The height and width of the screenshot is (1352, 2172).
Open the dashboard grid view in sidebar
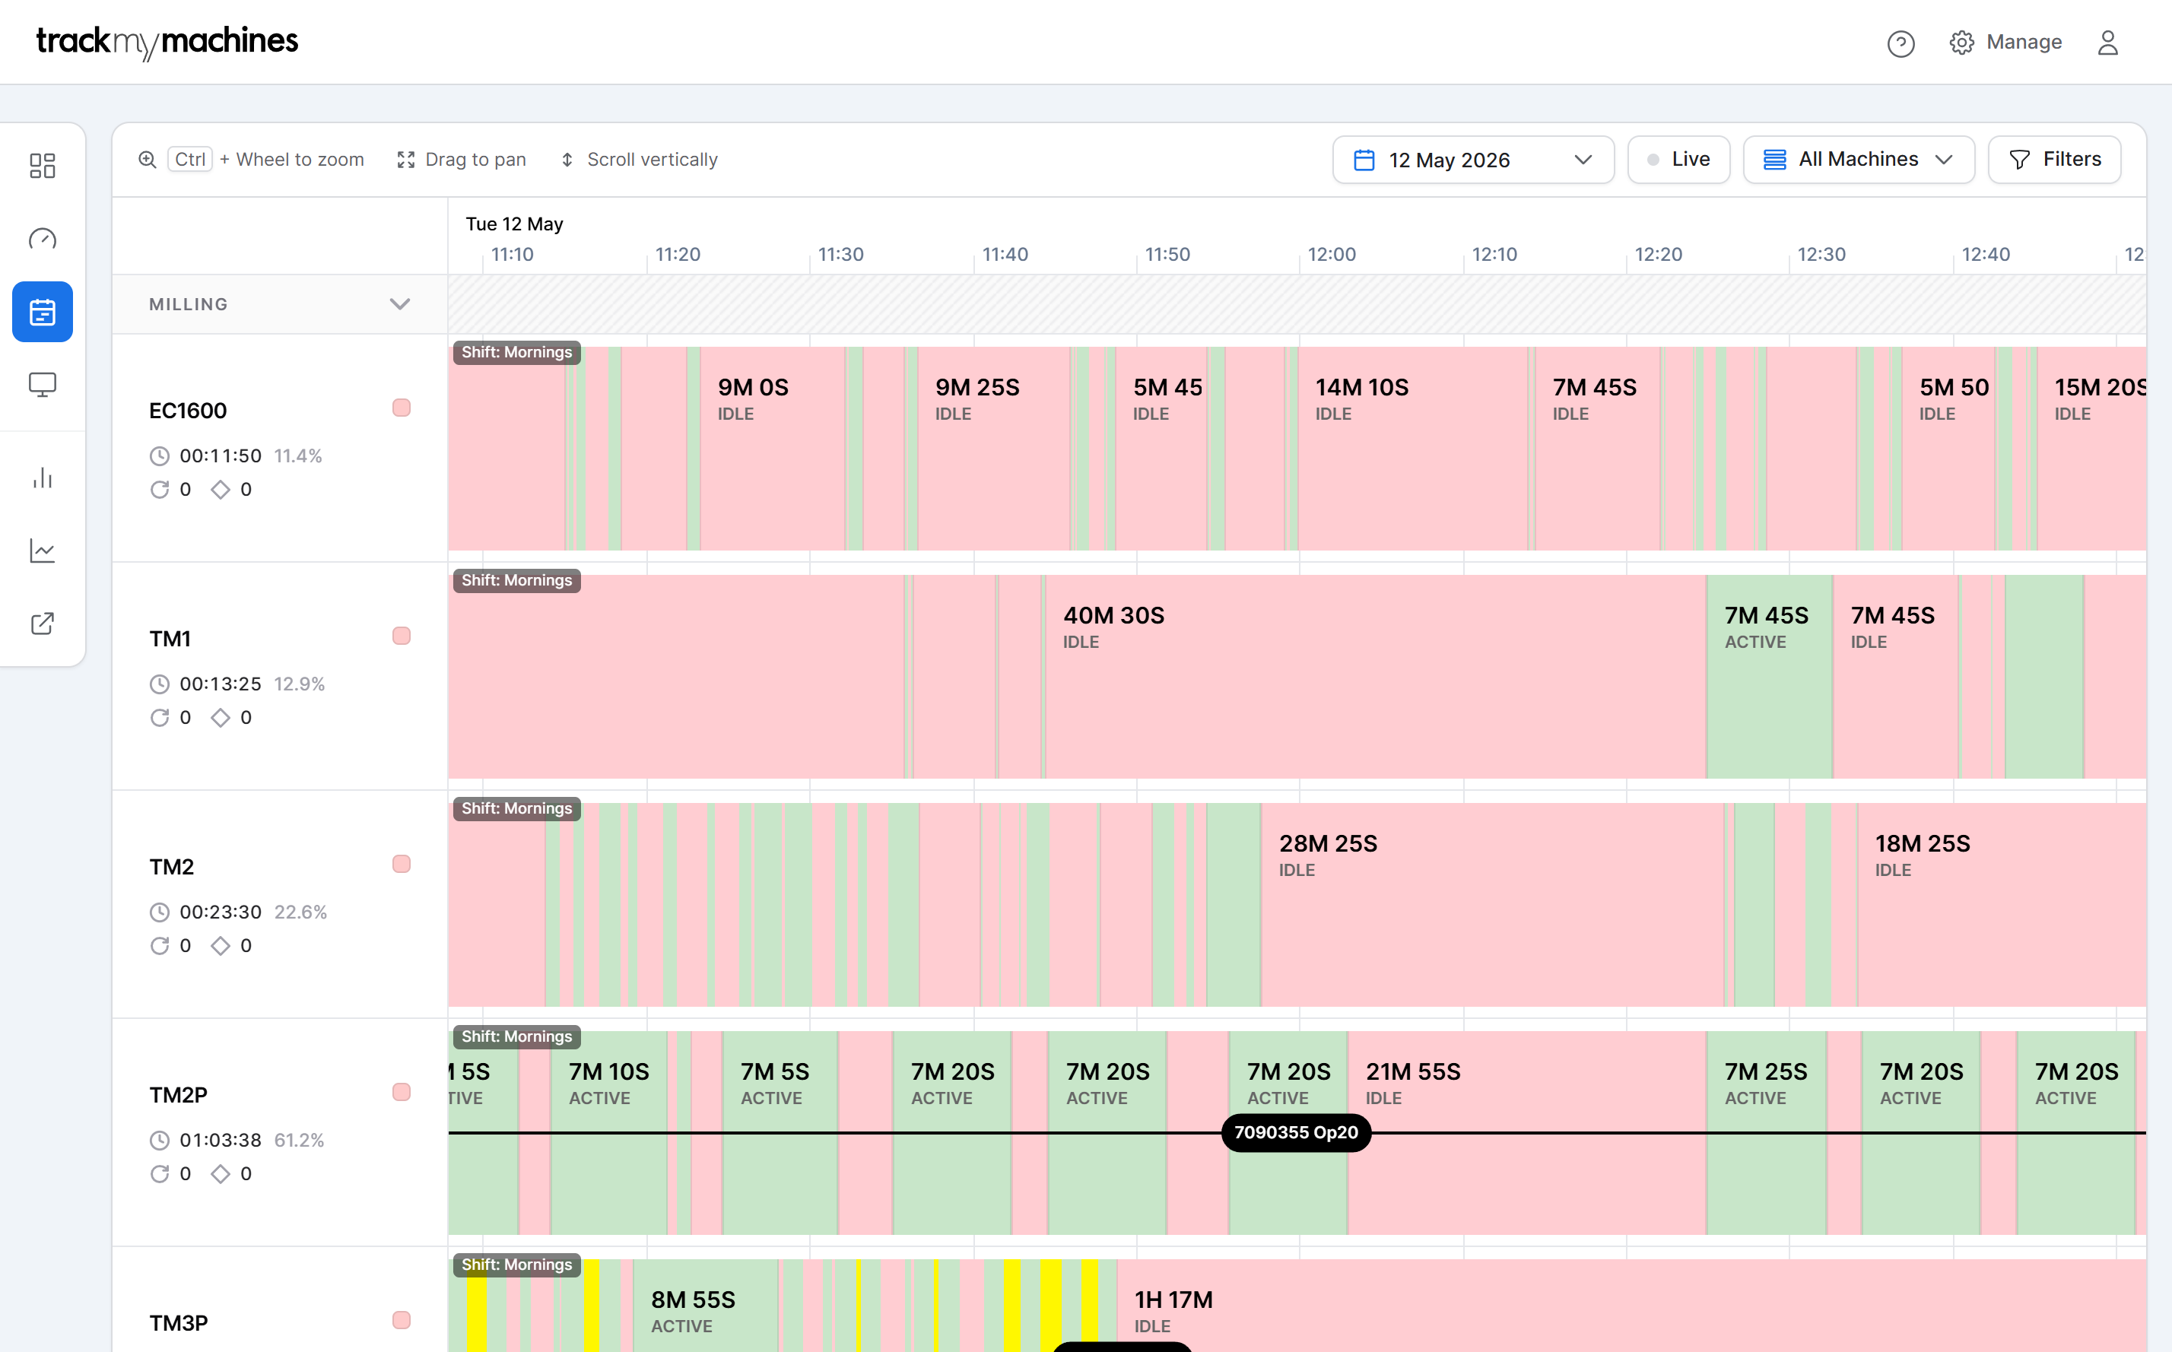click(42, 166)
